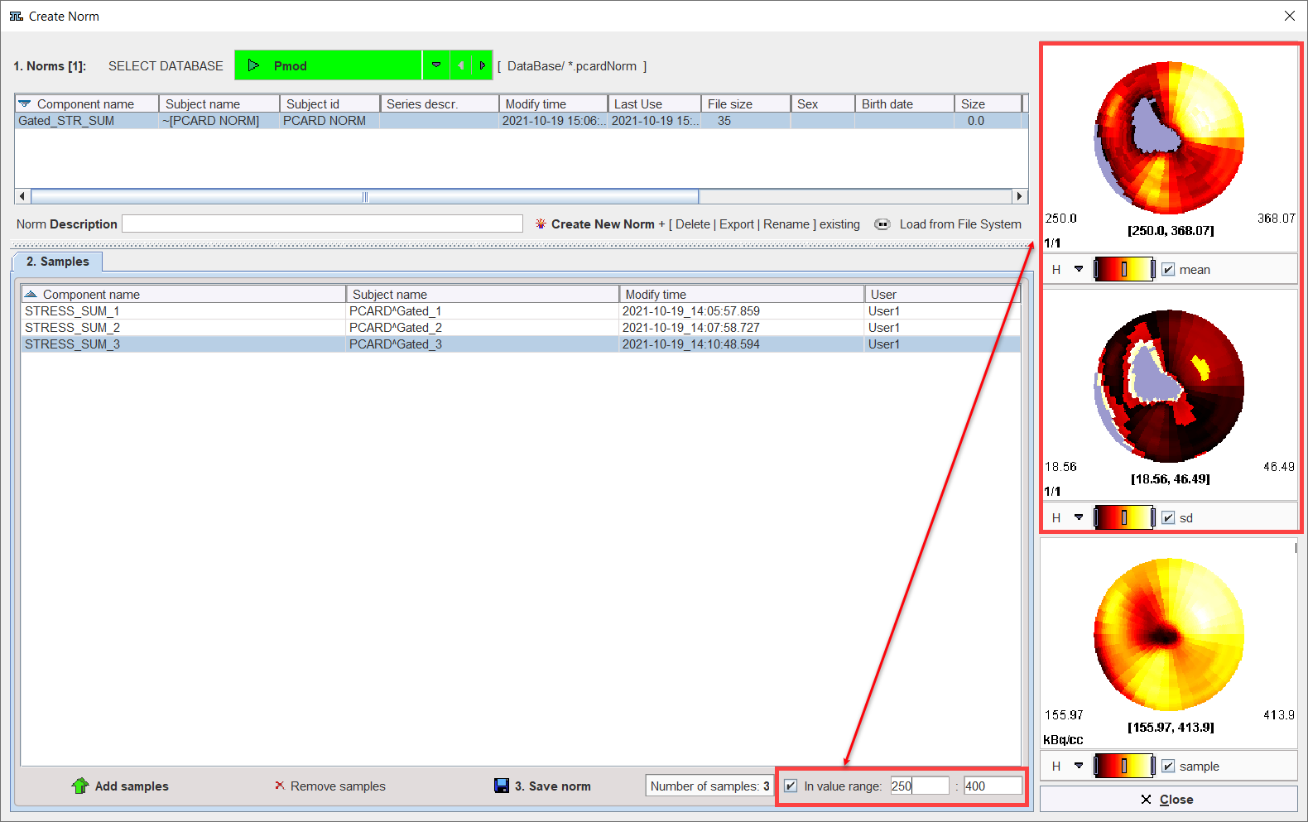Click the Rename existing norm link
This screenshot has height=822, width=1308.
[786, 224]
